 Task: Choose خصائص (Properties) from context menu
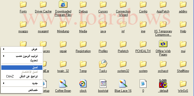tap(22, 90)
